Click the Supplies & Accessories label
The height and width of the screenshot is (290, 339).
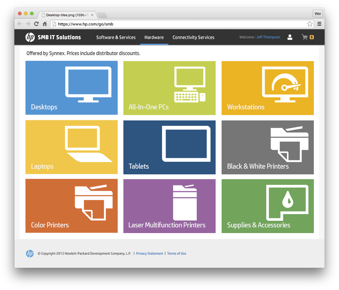point(258,225)
